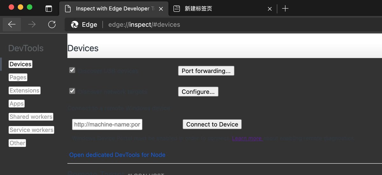Close the Inspect with Edge Developer tab
This screenshot has width=382, height=175.
click(x=161, y=9)
